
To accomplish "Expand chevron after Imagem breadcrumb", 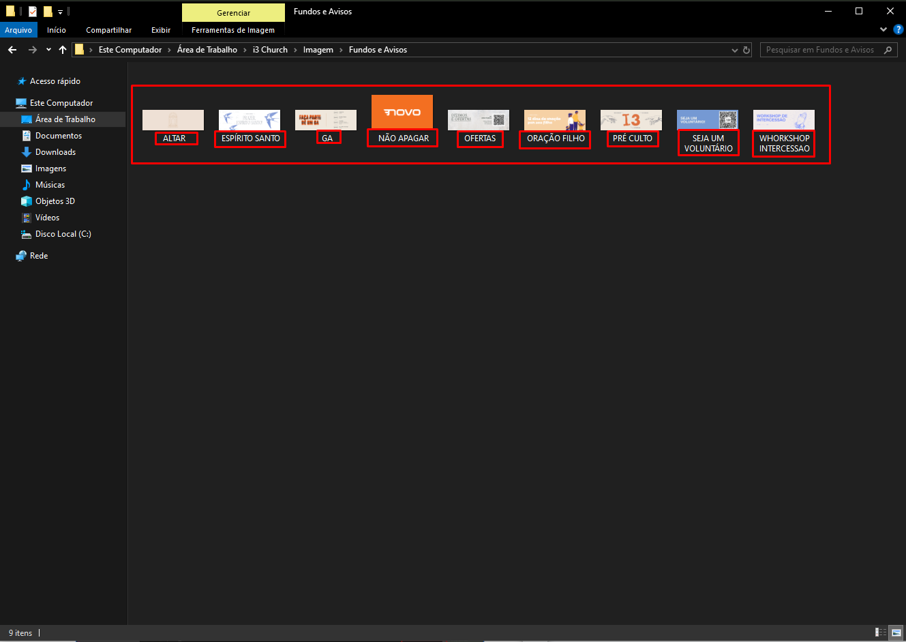I will 341,50.
